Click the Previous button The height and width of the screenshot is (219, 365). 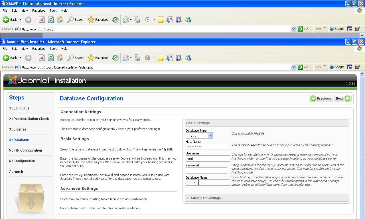(x=321, y=98)
